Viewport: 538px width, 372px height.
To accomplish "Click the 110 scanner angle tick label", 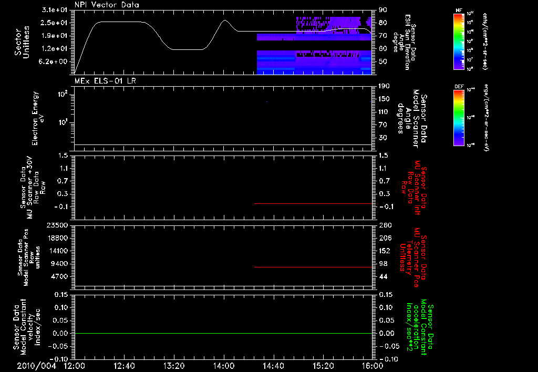I will [x=384, y=112].
